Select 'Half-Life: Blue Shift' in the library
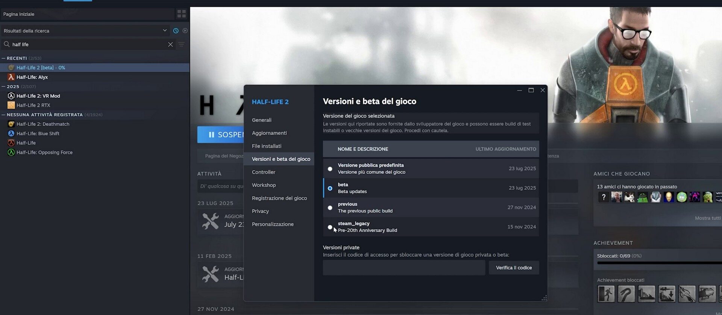Image resolution: width=722 pixels, height=315 pixels. [x=38, y=133]
